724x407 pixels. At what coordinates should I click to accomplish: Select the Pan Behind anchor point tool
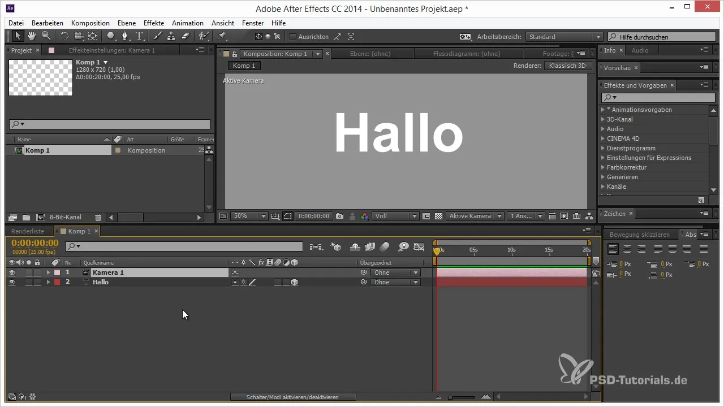(93, 36)
